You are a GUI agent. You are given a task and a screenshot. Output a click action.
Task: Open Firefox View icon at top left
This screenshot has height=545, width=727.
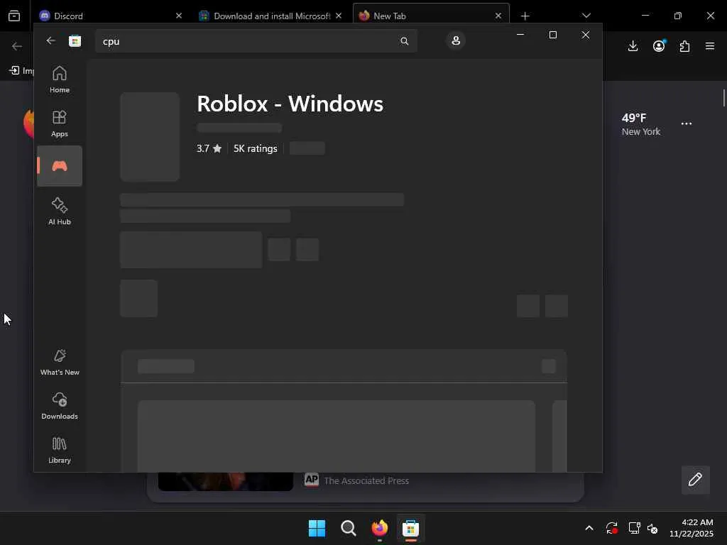14,16
